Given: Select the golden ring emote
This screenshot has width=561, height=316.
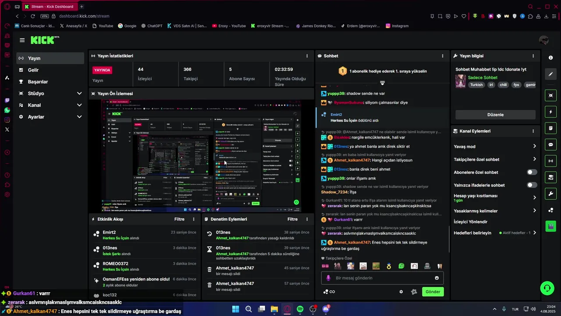Looking at the screenshot, I should [x=389, y=266].
